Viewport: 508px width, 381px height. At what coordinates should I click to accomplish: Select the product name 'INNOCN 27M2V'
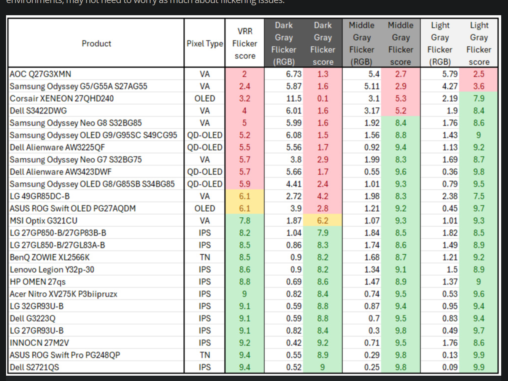39,343
